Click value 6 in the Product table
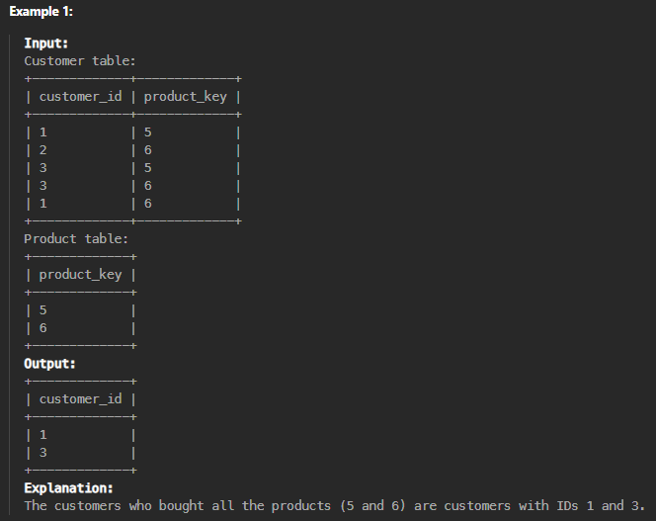Image resolution: width=656 pixels, height=521 pixels. pyautogui.click(x=43, y=328)
